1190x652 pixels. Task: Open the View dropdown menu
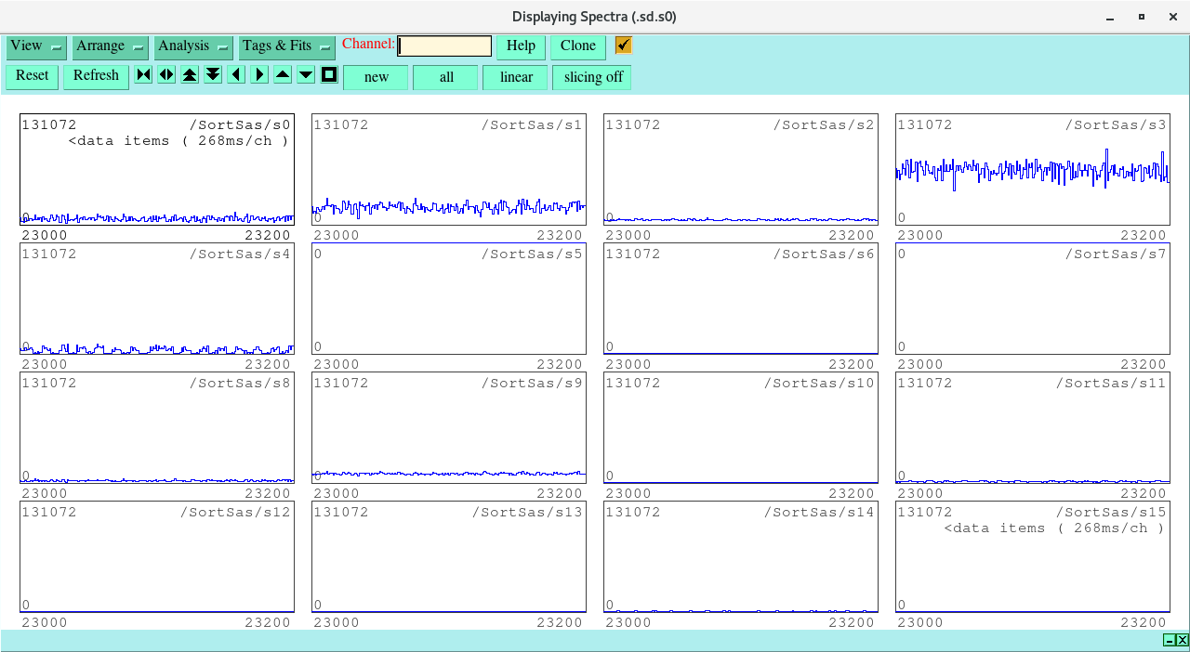point(36,46)
